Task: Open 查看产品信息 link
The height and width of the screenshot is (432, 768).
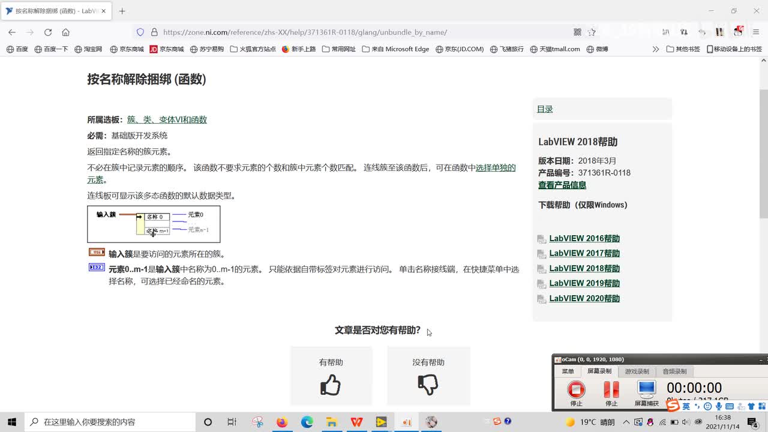Action: pyautogui.click(x=562, y=185)
